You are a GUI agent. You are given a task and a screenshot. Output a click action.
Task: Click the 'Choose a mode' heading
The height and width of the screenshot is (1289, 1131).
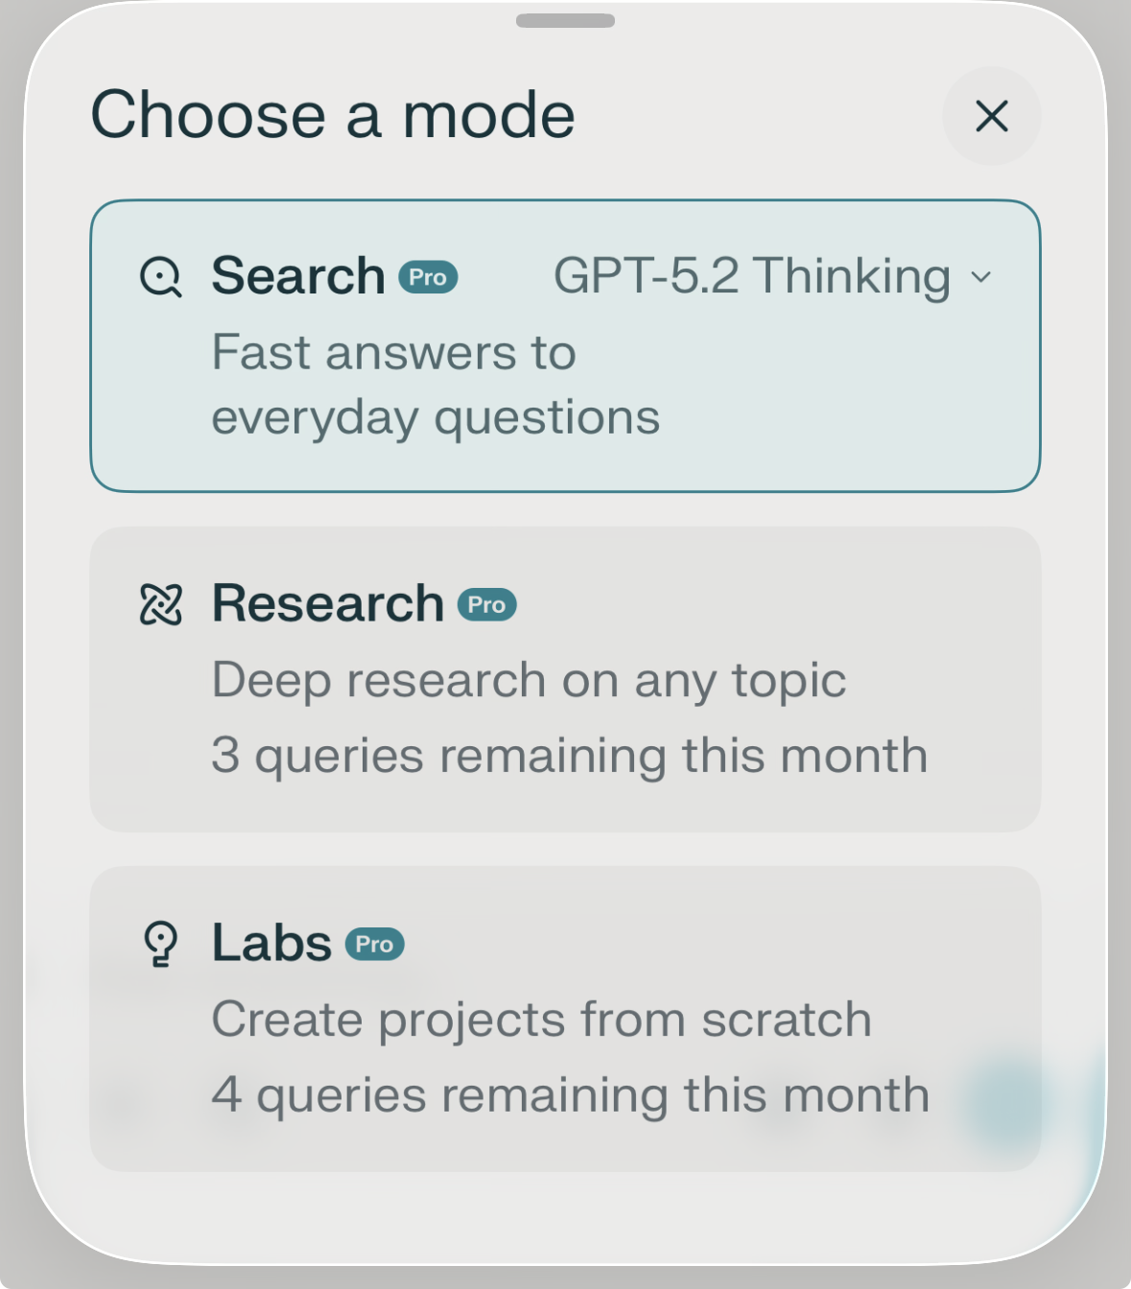pos(333,115)
